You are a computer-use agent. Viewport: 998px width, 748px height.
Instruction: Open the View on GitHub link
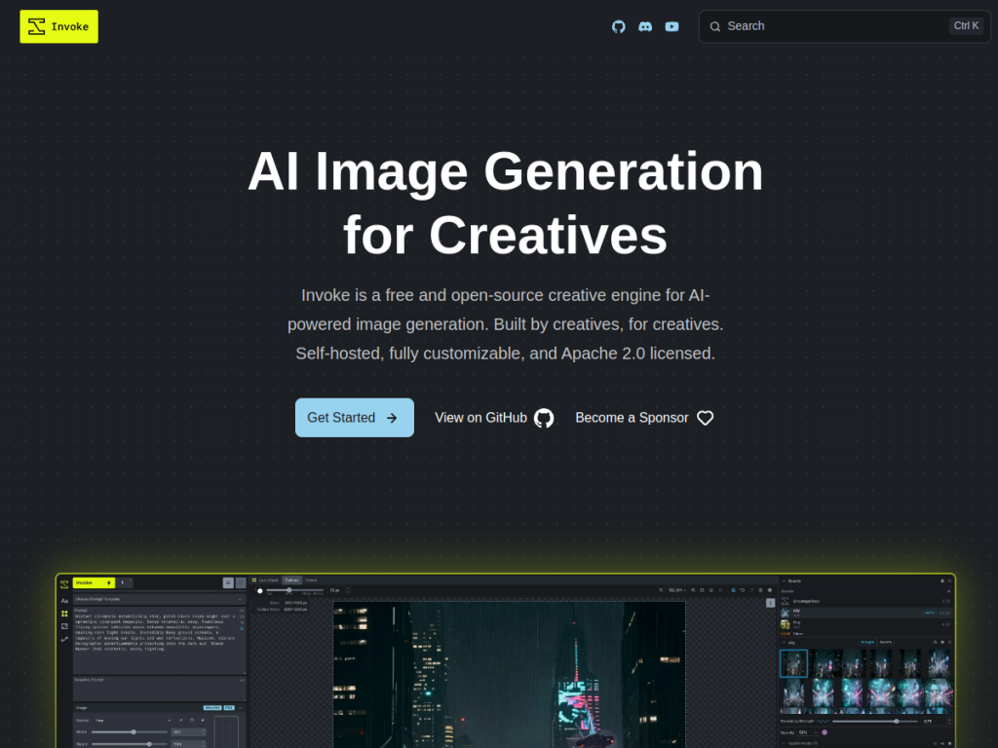(x=494, y=418)
